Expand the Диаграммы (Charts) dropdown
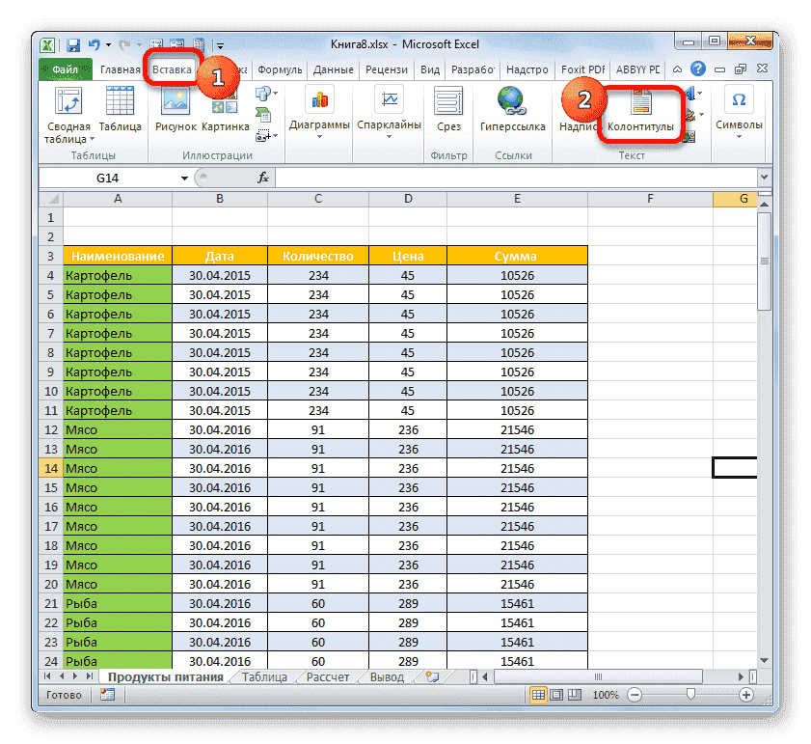811x744 pixels. pos(319,112)
